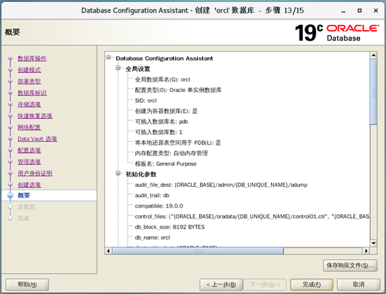Select the 内存配置类型 row

click(x=171, y=153)
